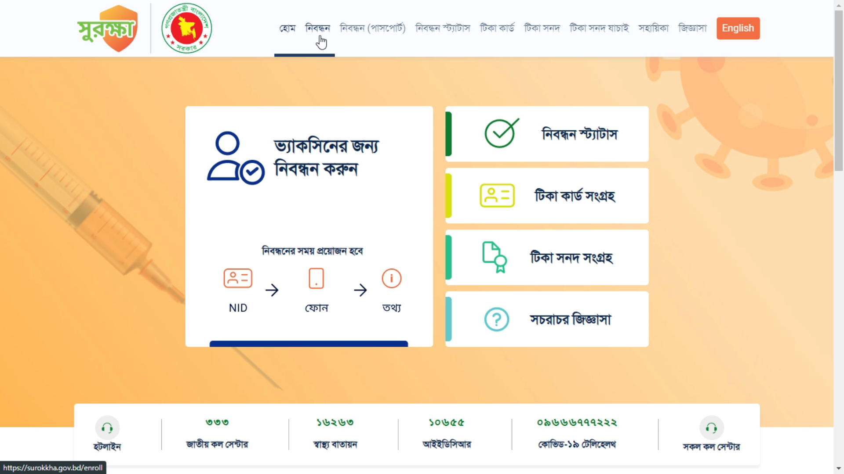844x474 pixels.
Task: Click the phone icon in registration steps
Action: [316, 278]
